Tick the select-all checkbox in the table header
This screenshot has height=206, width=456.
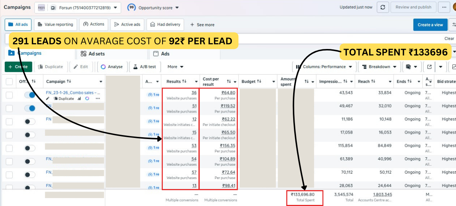pos(9,81)
